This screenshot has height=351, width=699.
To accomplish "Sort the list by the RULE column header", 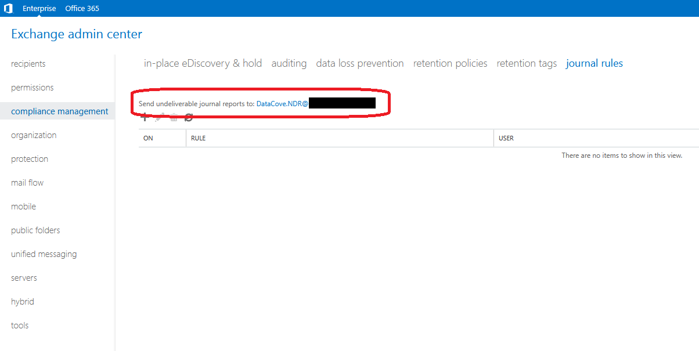I will (199, 138).
